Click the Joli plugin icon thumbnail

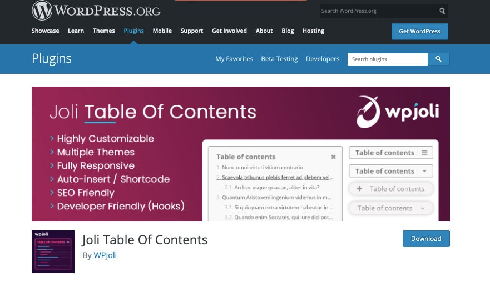coord(53,251)
